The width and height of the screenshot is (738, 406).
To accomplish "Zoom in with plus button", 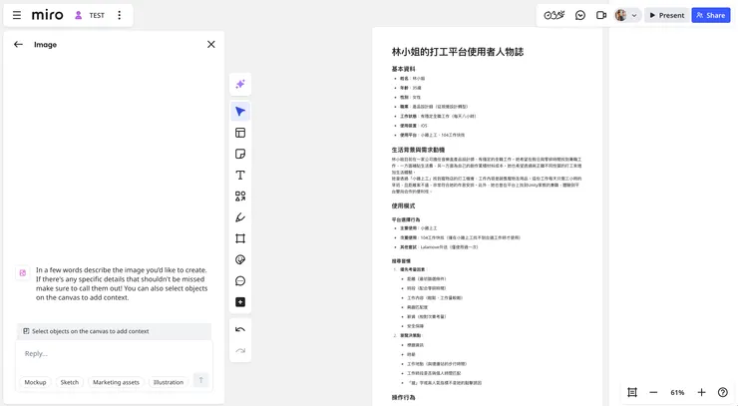I will (x=701, y=392).
